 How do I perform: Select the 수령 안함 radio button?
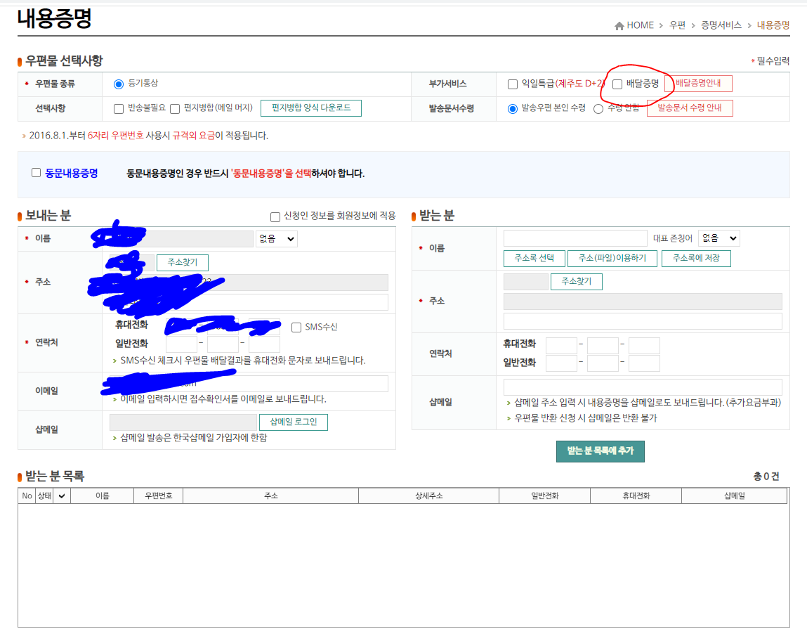click(x=598, y=109)
